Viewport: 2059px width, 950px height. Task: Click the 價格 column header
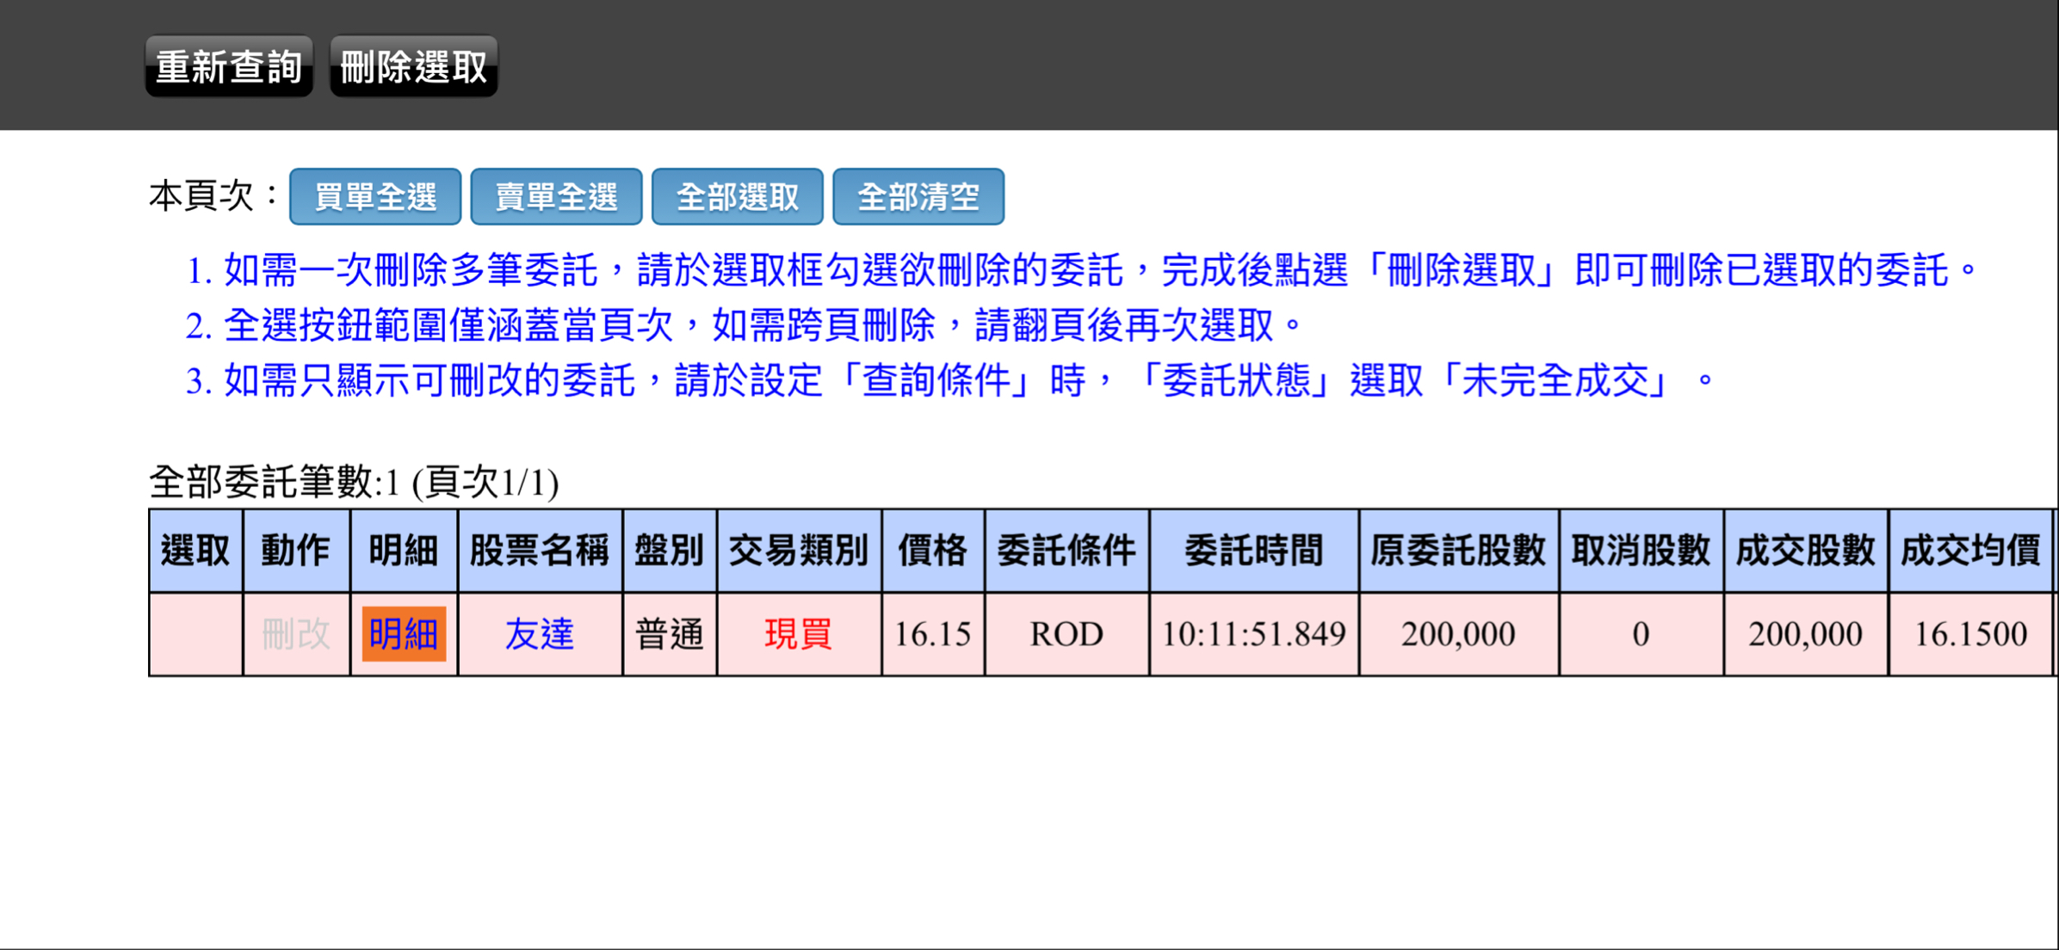(x=932, y=551)
